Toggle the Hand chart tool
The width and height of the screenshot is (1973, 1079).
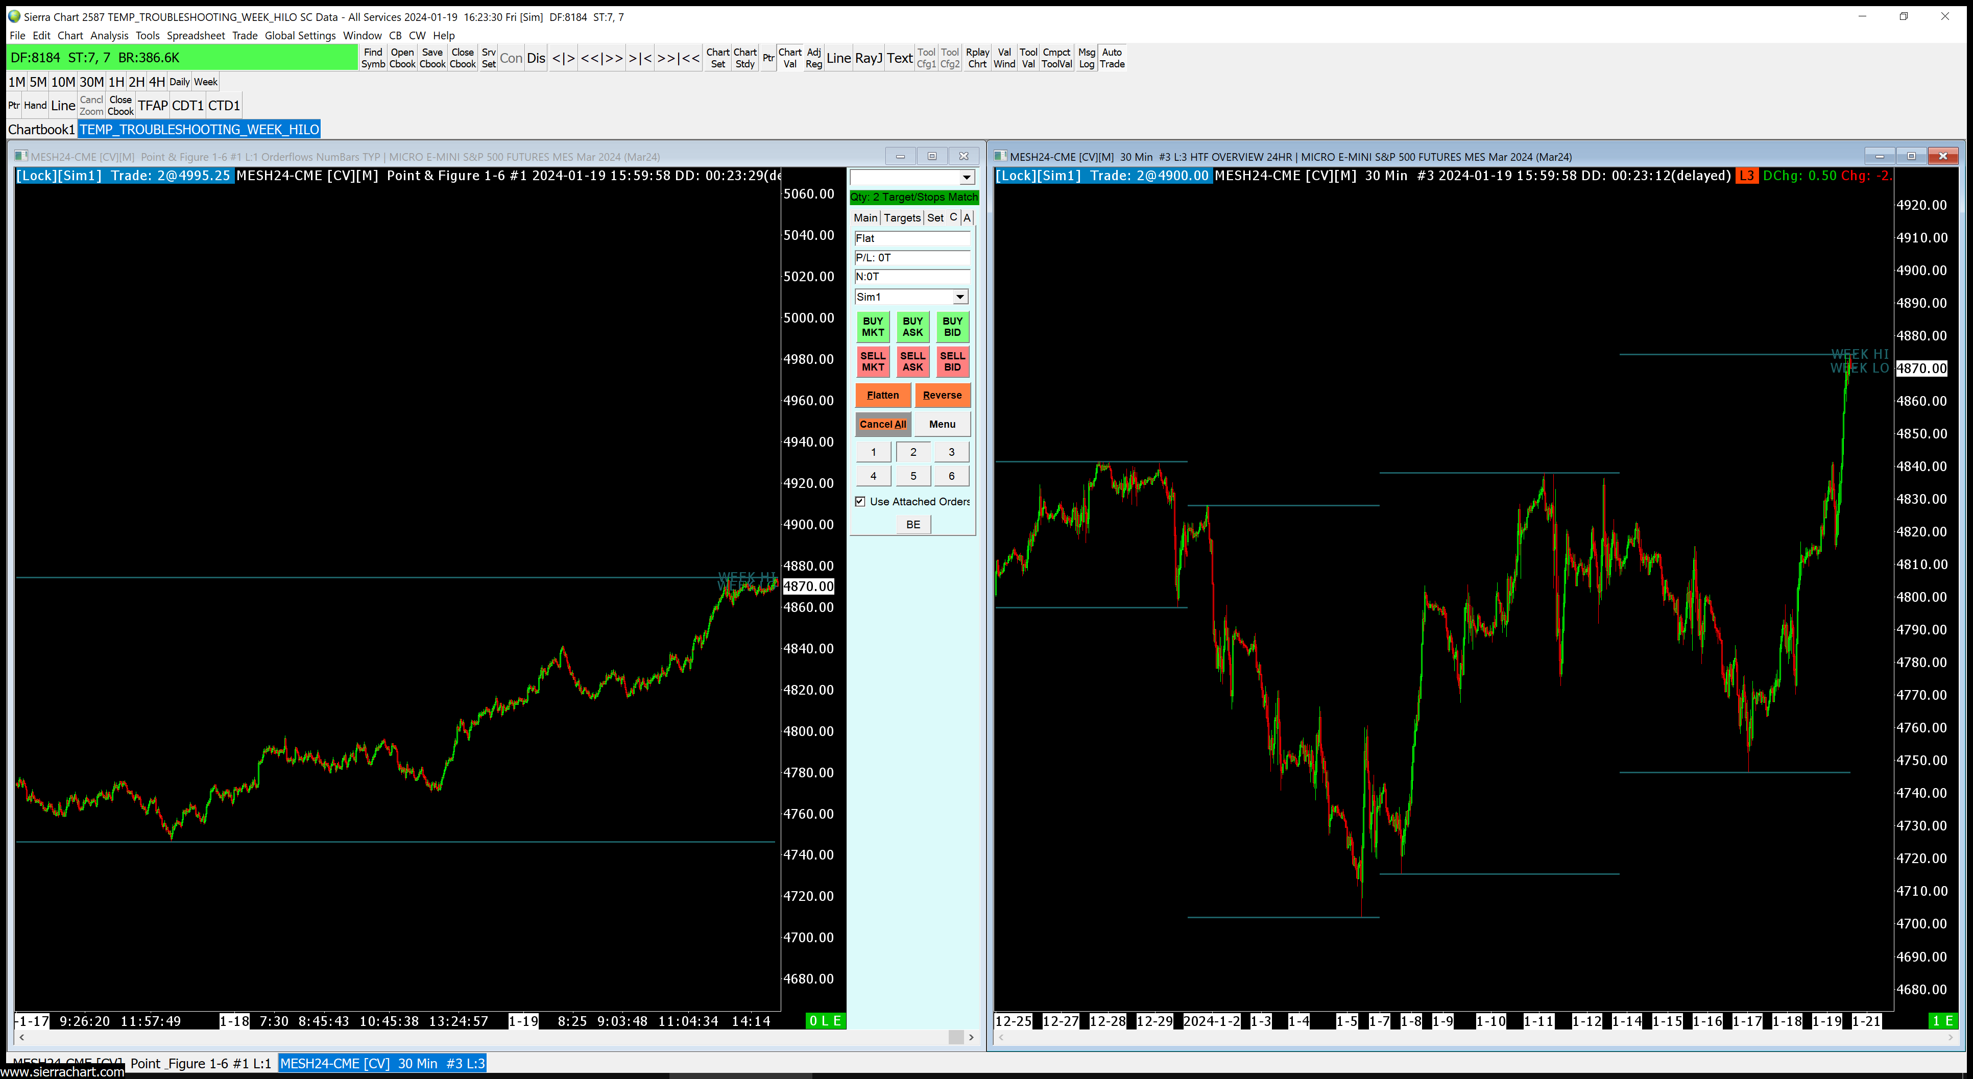point(35,106)
